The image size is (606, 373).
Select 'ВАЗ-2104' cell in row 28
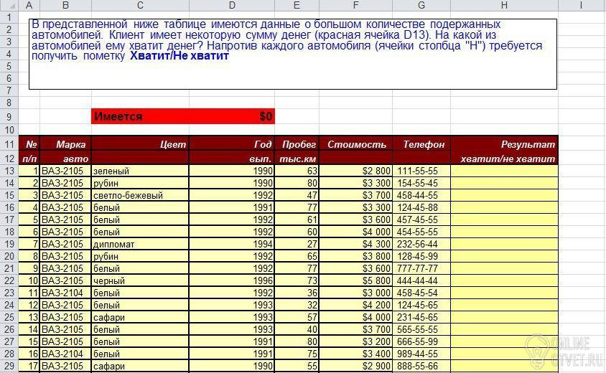pyautogui.click(x=66, y=354)
